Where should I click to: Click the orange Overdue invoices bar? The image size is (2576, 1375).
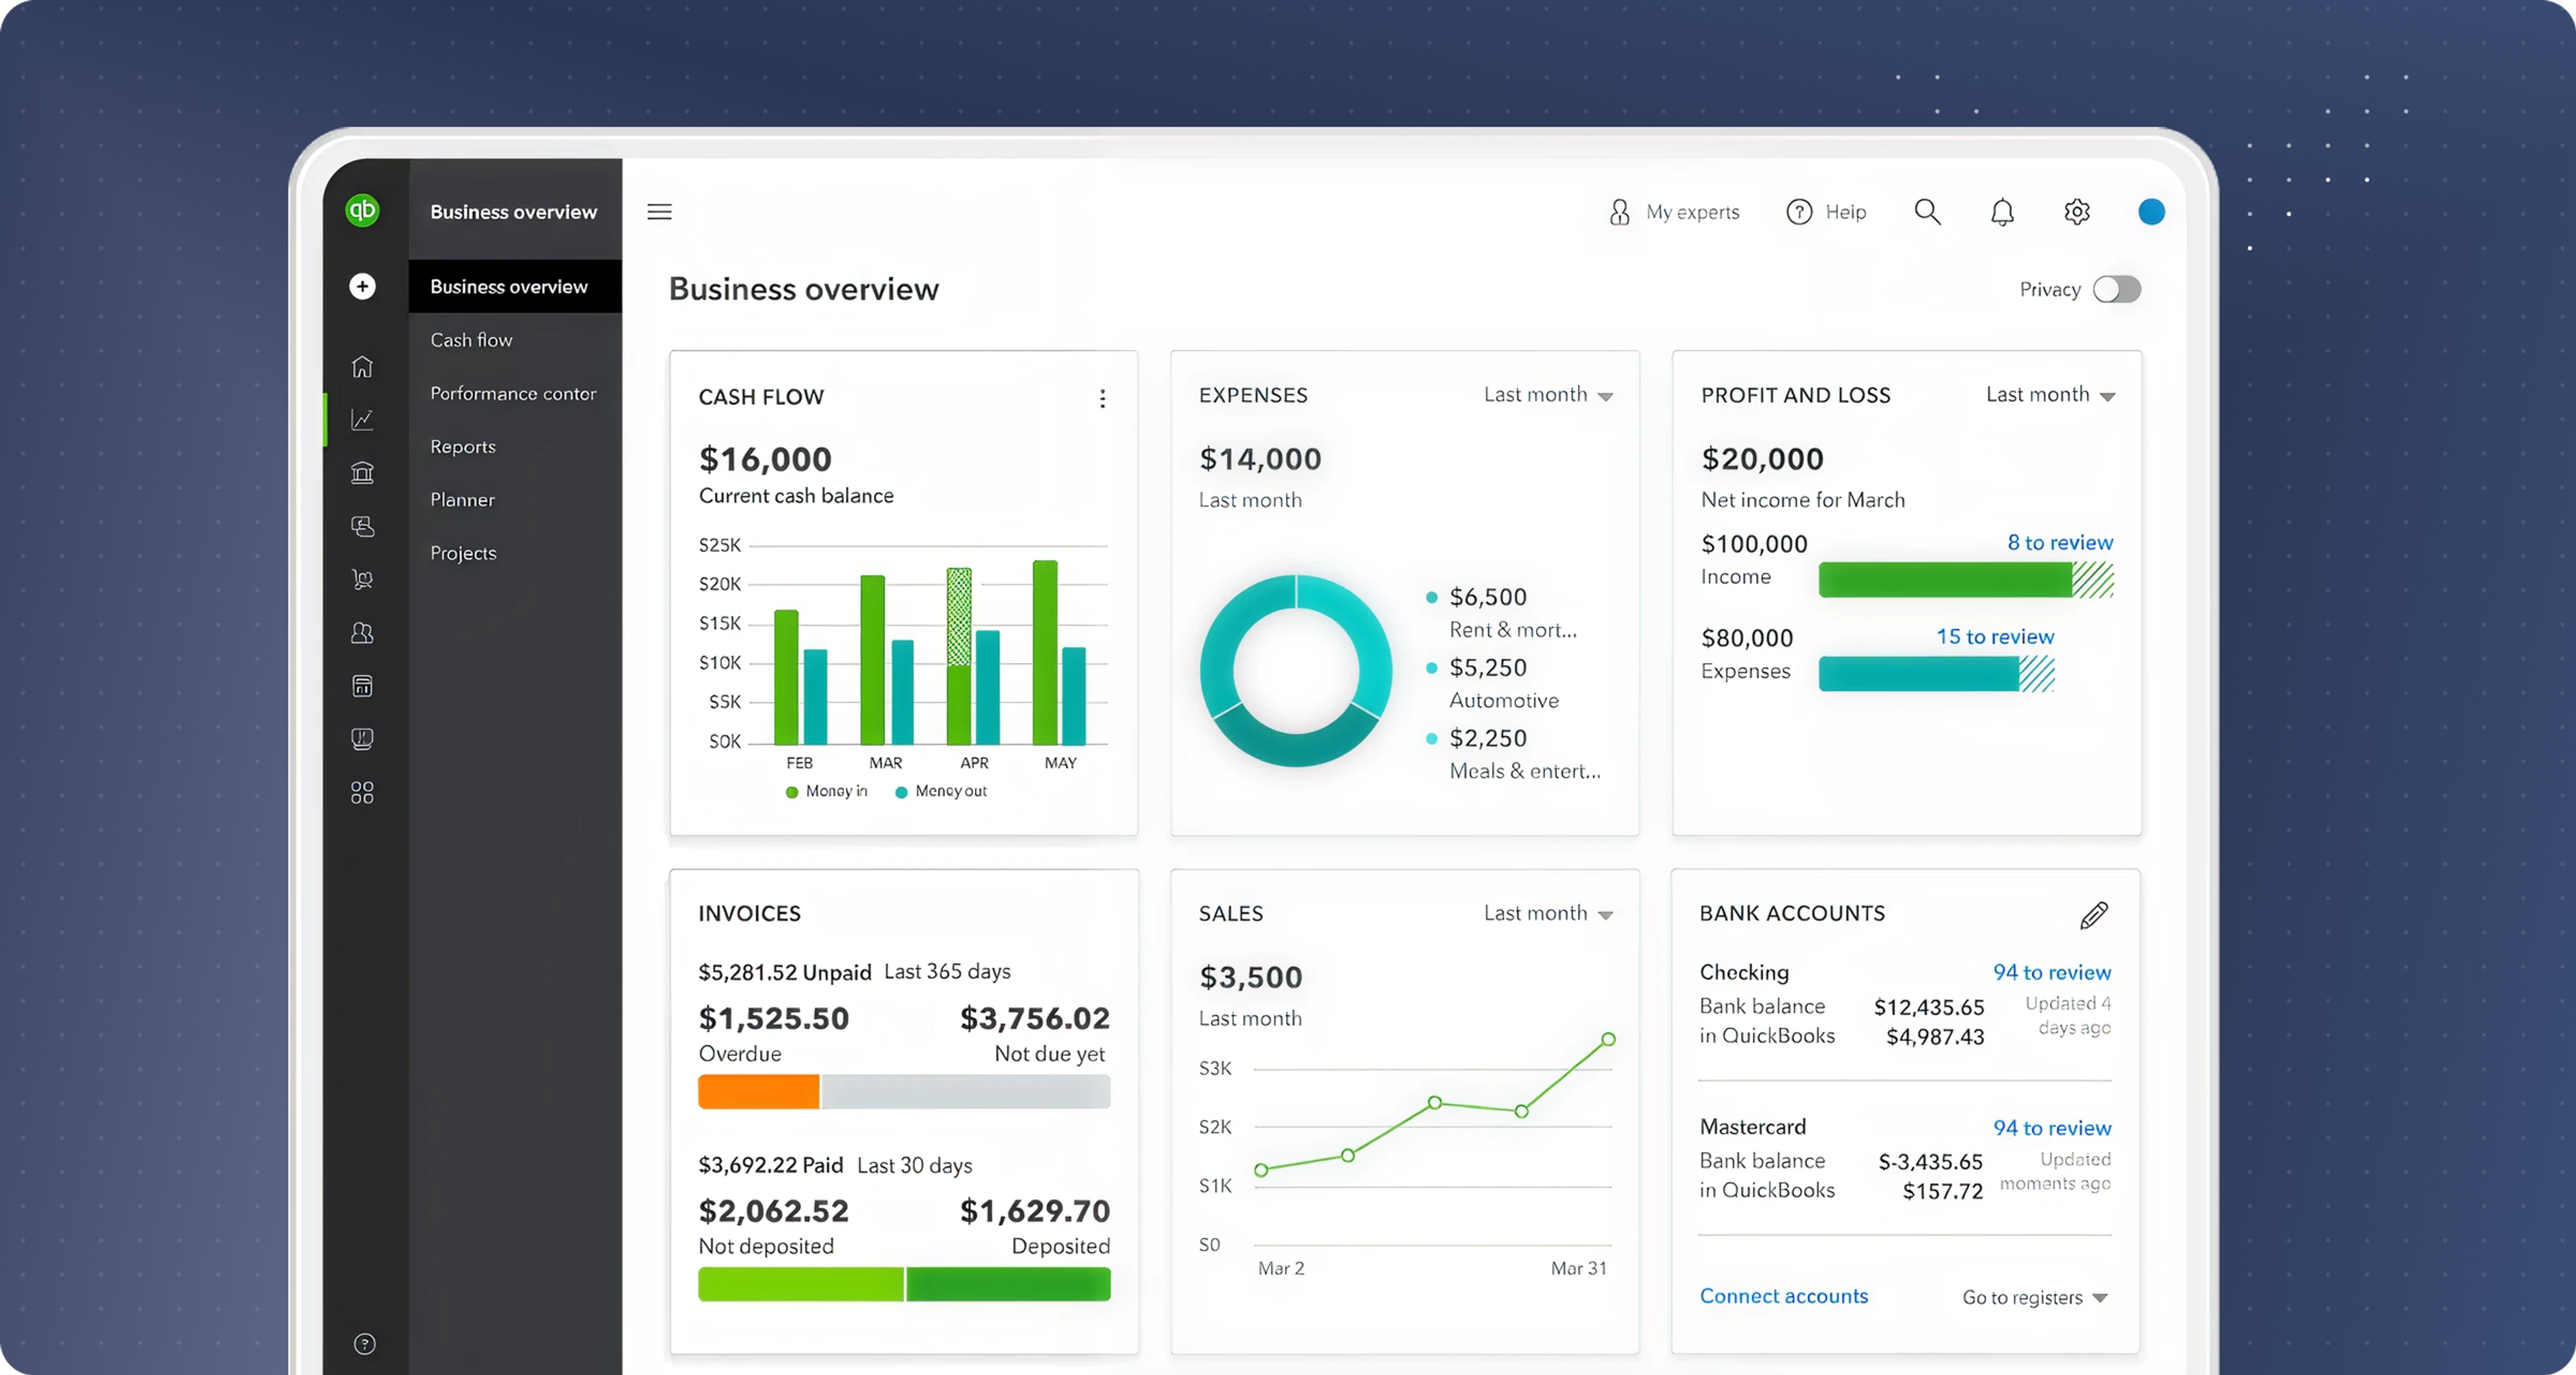click(758, 1091)
